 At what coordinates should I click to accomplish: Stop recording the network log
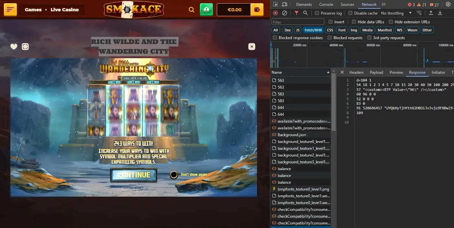[275, 13]
